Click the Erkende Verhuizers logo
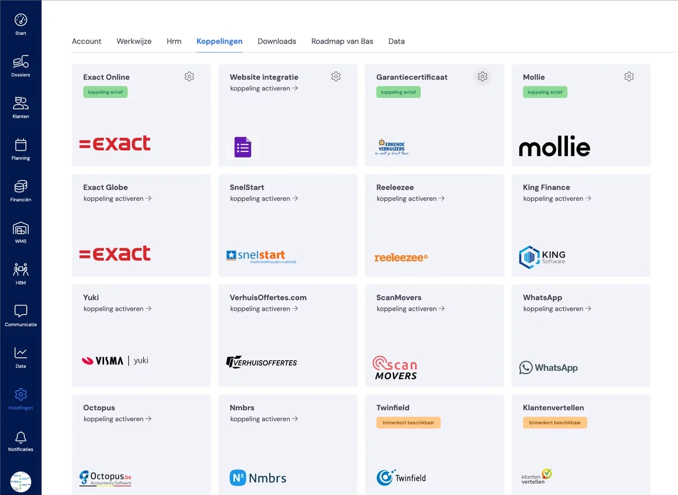 (x=391, y=147)
